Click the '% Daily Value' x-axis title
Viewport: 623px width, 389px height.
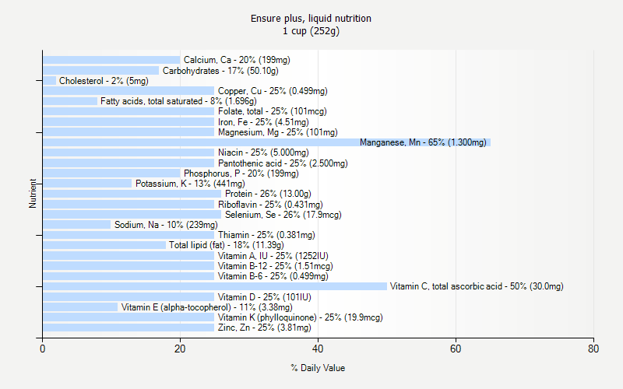point(318,368)
